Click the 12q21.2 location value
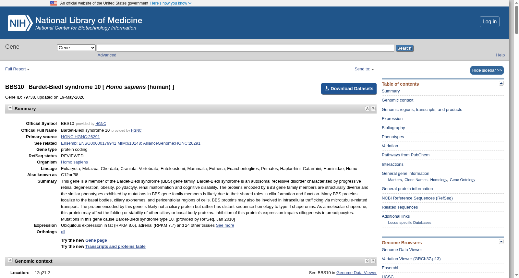519x278 pixels. 42,273
